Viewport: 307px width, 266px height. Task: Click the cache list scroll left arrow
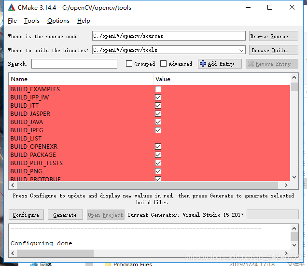click(x=13, y=185)
